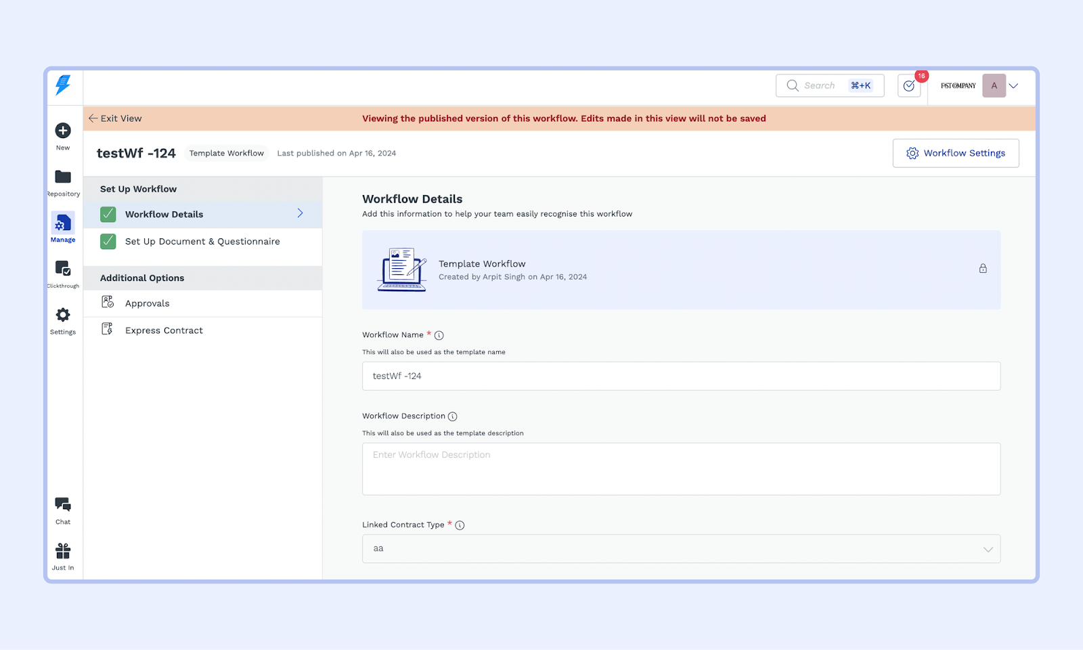Viewport: 1083px width, 650px height.
Task: Open the Repository folder icon
Action: coord(63,177)
